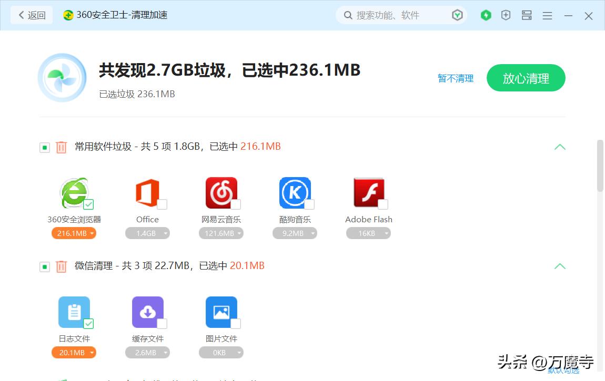
Task: Click the green lightning shield in title bar
Action: pos(486,15)
